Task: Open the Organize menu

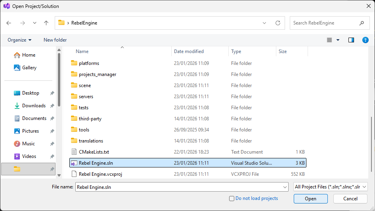Action: click(19, 40)
